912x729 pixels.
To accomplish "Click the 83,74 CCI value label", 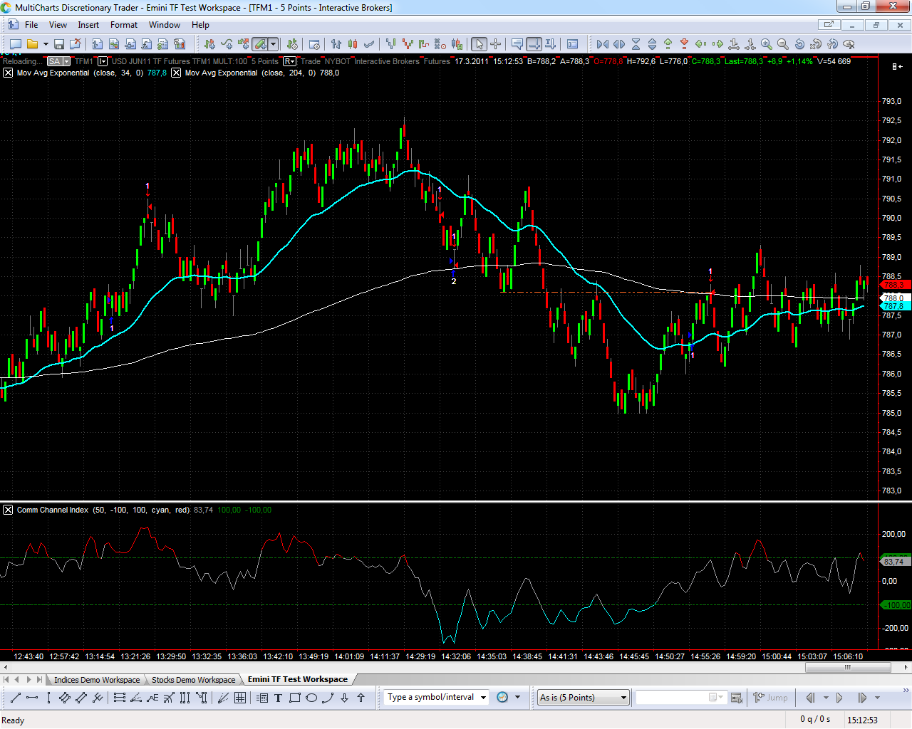I will pyautogui.click(x=894, y=562).
